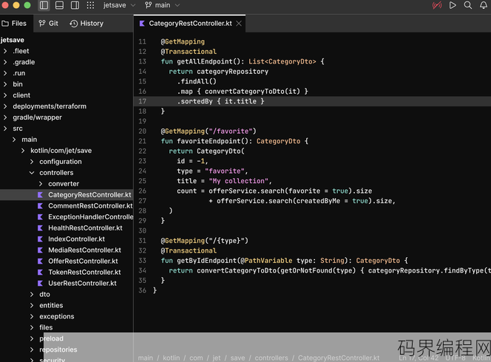Click the kotlin breadcrumb segment
The height and width of the screenshot is (362, 491).
point(172,358)
